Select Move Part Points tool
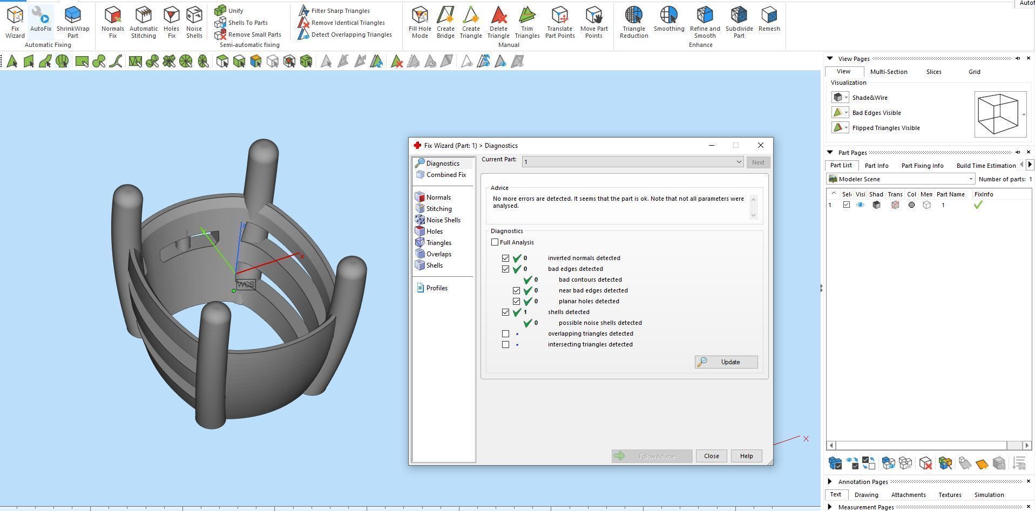This screenshot has height=511, width=1035. (x=594, y=22)
